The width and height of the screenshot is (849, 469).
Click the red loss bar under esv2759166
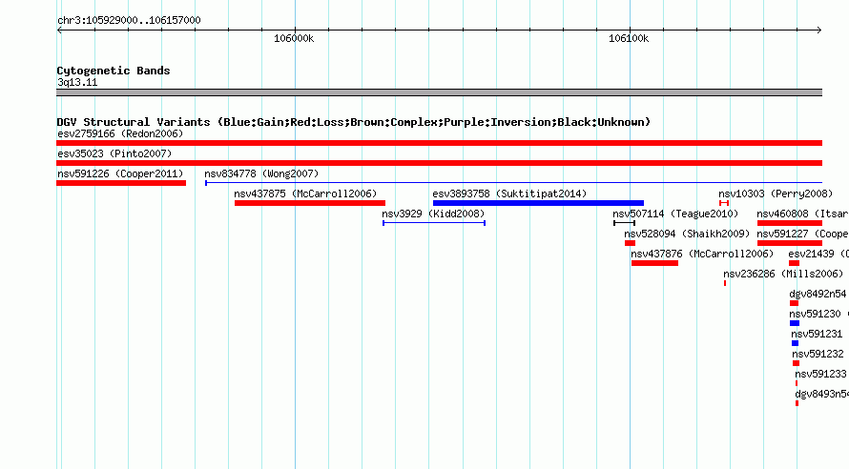[439, 143]
